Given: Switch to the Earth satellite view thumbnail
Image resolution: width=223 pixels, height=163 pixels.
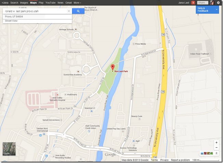Looking at the screenshot, I should click(9, 149).
